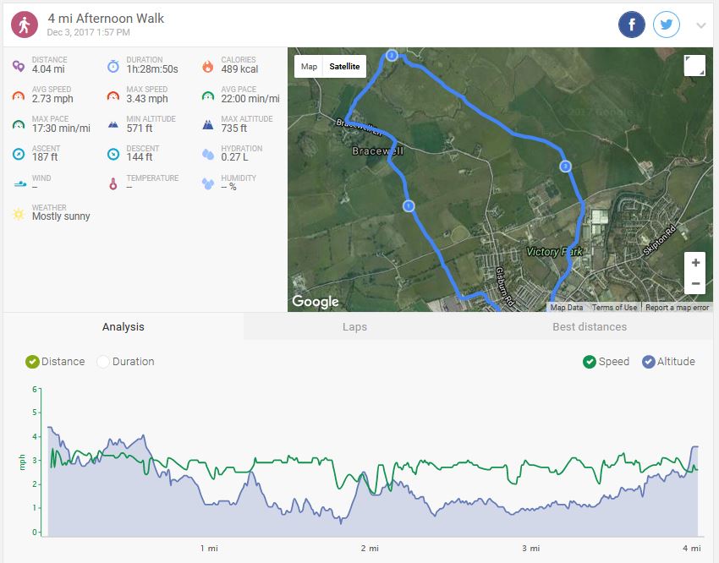Zoom in on the map
This screenshot has height=563, width=719.
(x=695, y=262)
